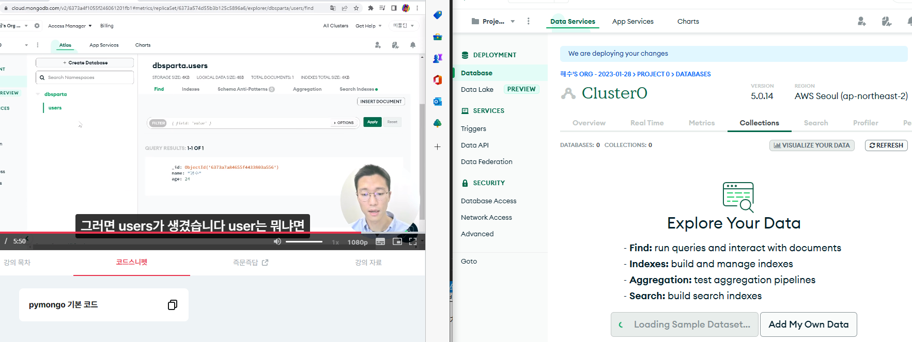Click the share page icon in the address bar
Screen dimensions: 912x342
[345, 8]
